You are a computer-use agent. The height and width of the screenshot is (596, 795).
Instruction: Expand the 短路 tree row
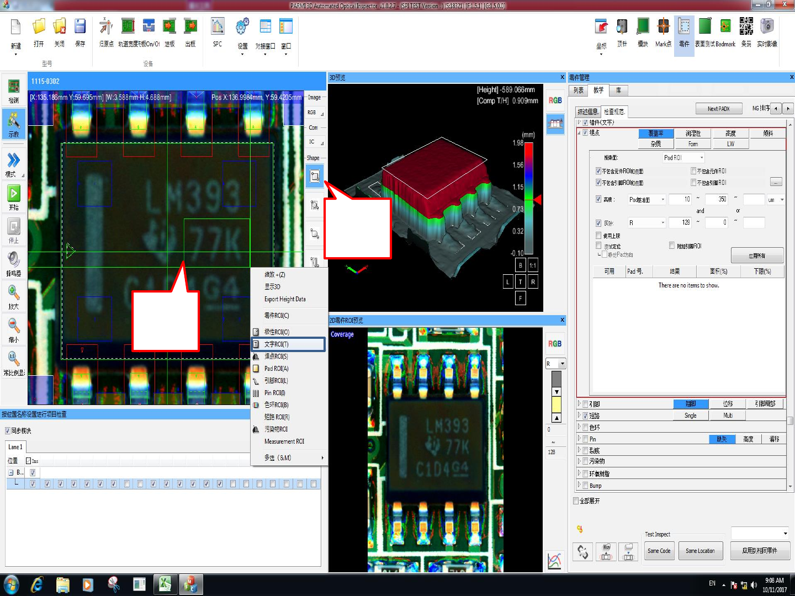[579, 416]
